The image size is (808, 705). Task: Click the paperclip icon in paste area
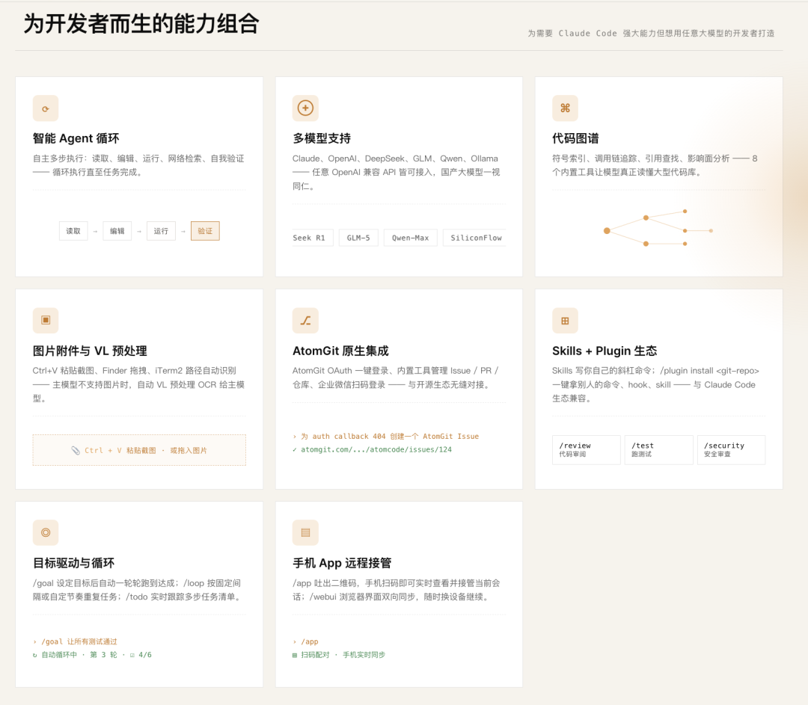pyautogui.click(x=76, y=451)
